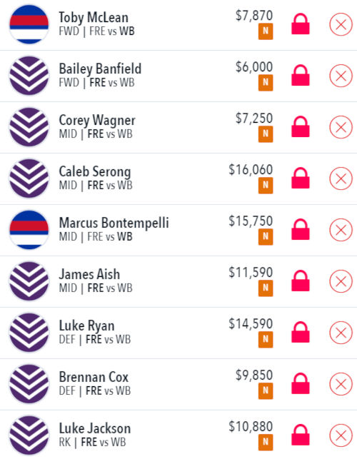Click the lock beside Corey Wagner
The height and width of the screenshot is (459, 357).
(x=301, y=127)
